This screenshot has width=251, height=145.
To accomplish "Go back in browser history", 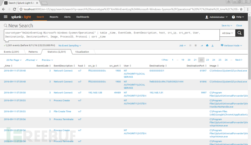I will coord(4,9).
